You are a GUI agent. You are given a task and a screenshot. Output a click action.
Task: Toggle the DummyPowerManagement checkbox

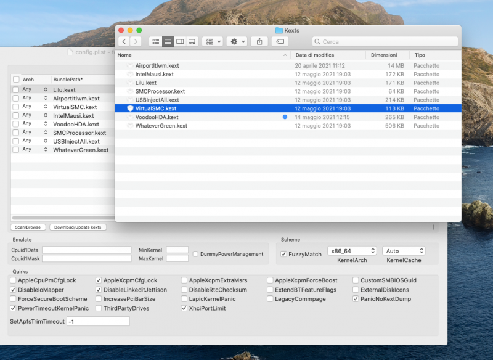(x=195, y=254)
